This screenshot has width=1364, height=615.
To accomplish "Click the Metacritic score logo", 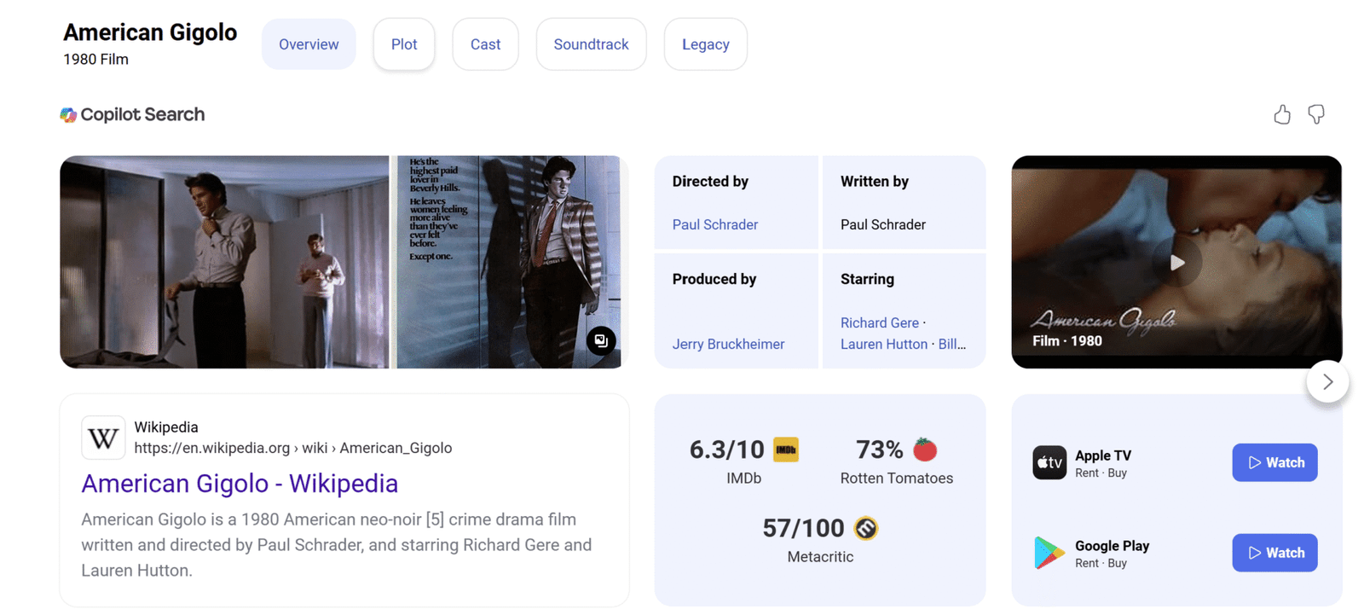I will point(866,529).
